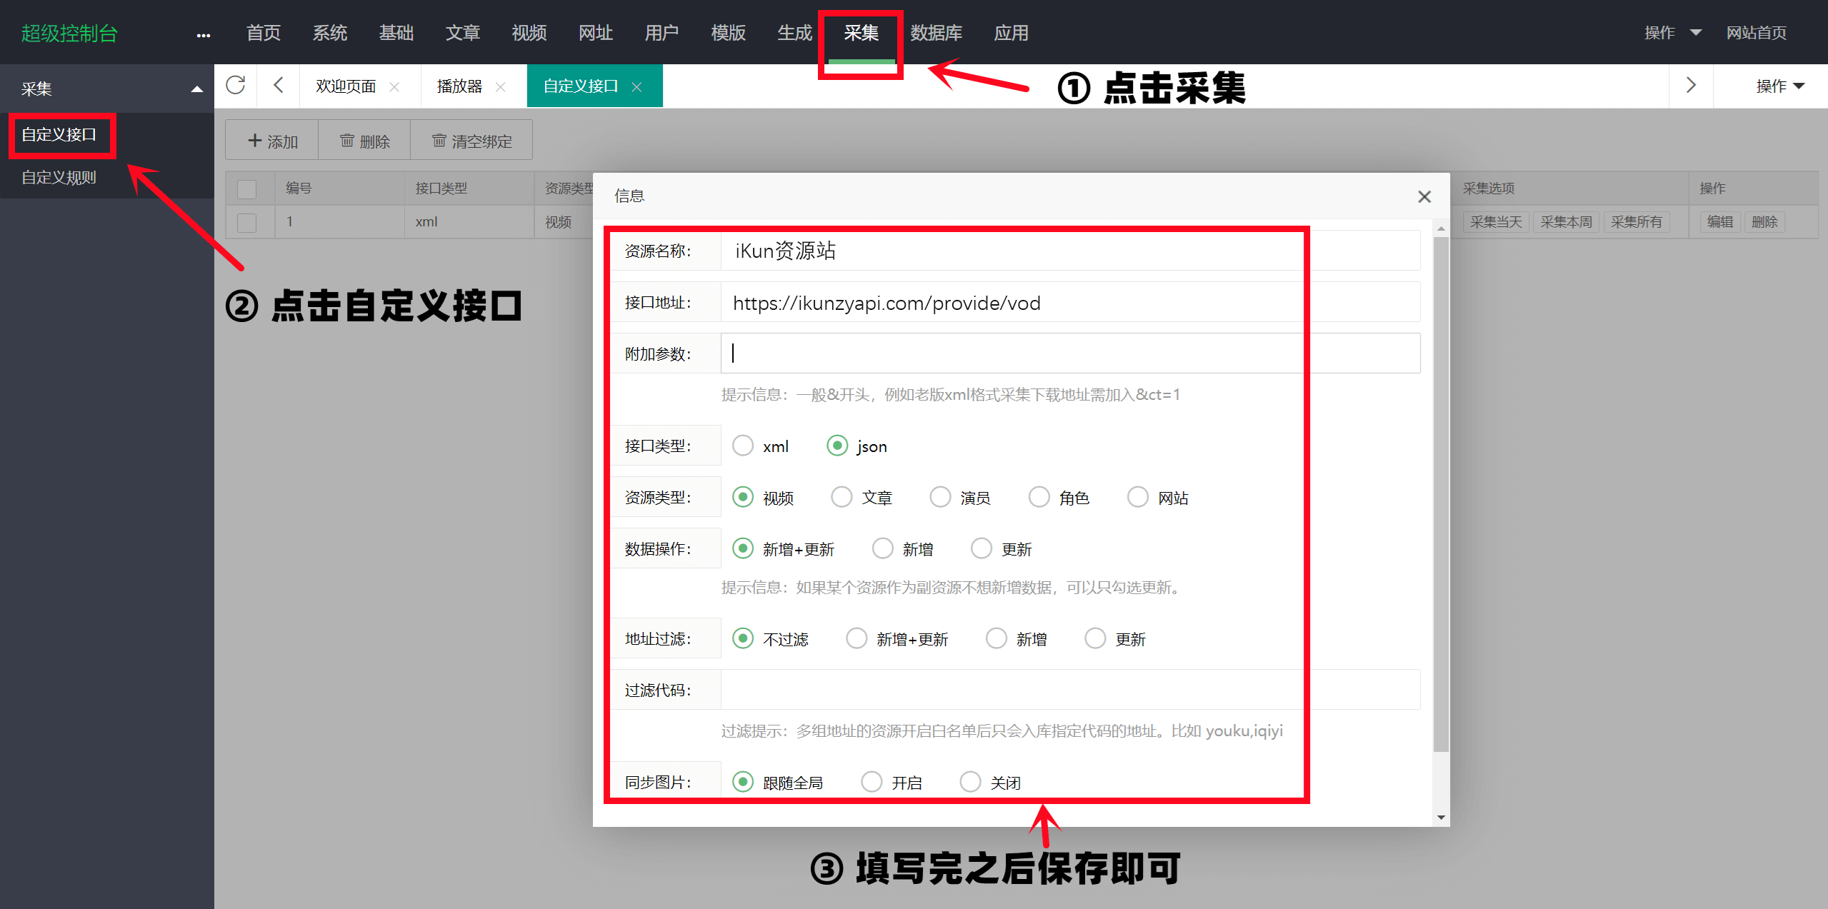Click the refresh page icon

pyautogui.click(x=236, y=86)
